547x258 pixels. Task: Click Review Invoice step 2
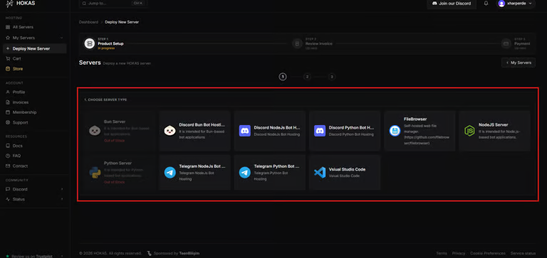pyautogui.click(x=312, y=43)
